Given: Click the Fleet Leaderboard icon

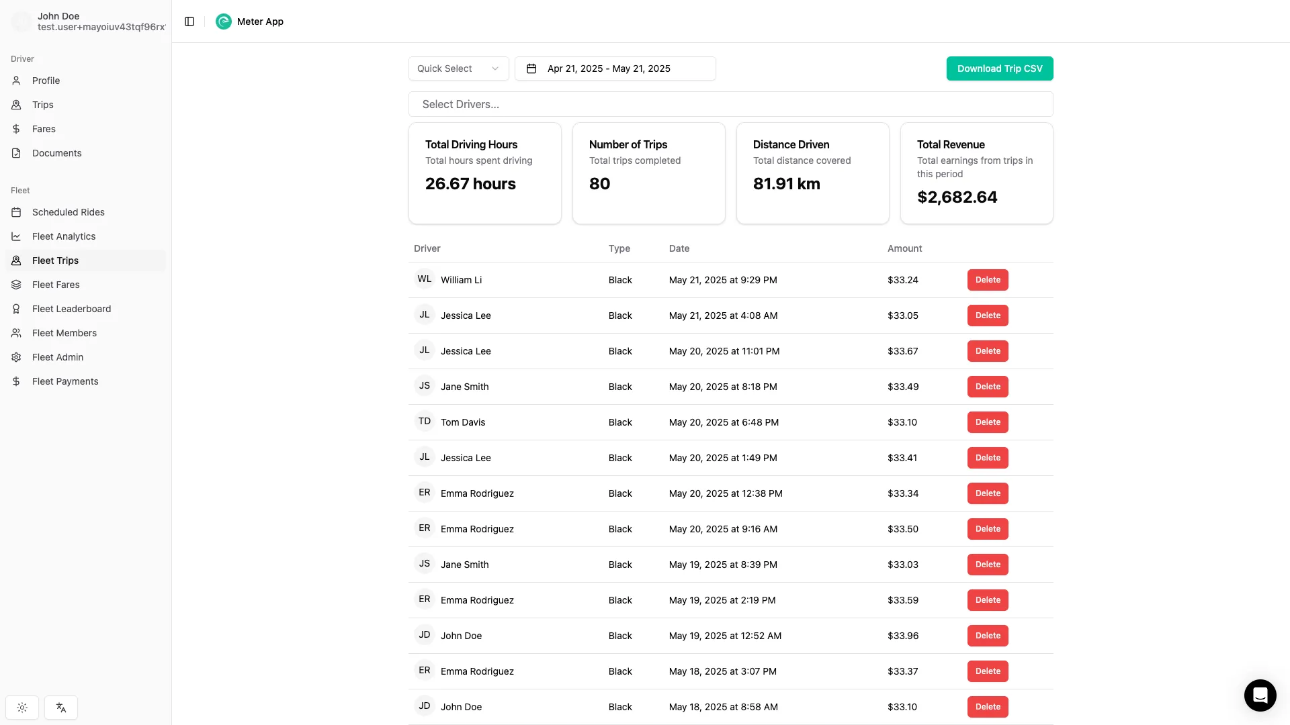Looking at the screenshot, I should pos(16,309).
